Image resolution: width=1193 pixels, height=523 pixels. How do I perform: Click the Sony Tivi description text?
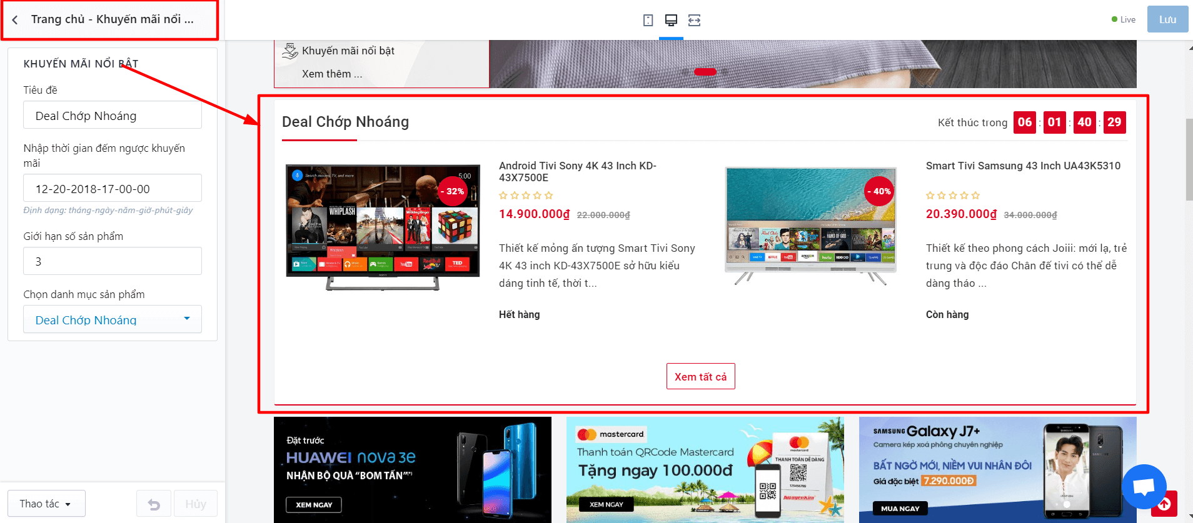click(x=597, y=266)
